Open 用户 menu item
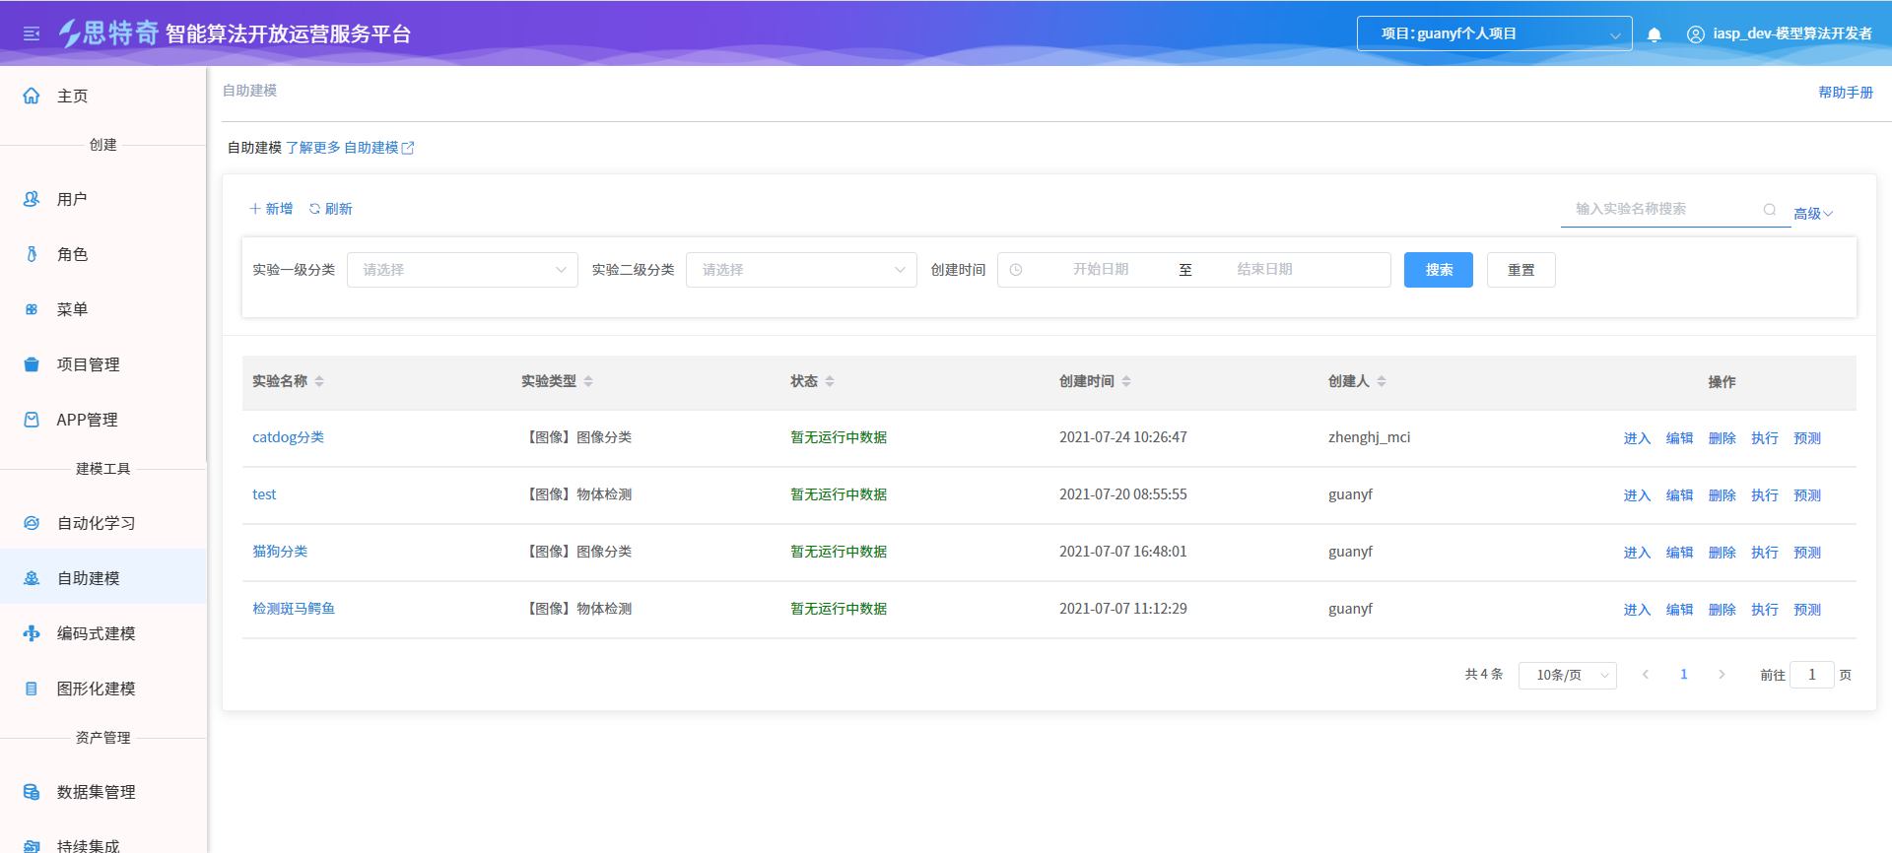This screenshot has height=853, width=1892. [x=103, y=199]
